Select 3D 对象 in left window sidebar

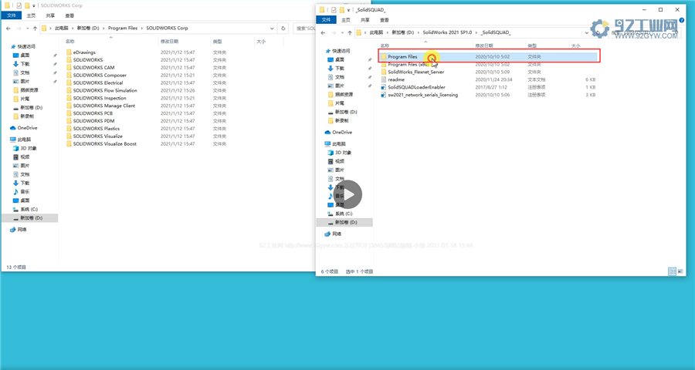(25, 148)
